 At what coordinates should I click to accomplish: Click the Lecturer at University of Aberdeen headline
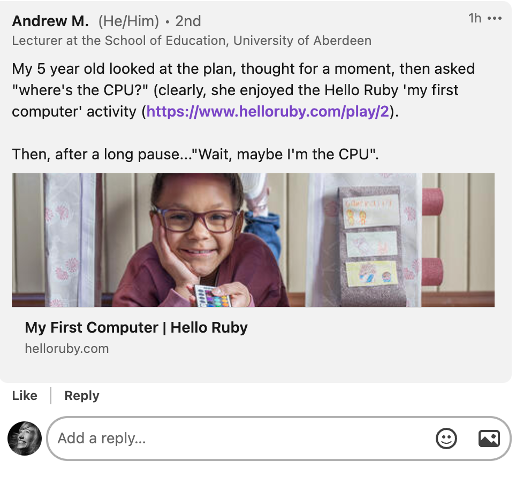click(192, 41)
